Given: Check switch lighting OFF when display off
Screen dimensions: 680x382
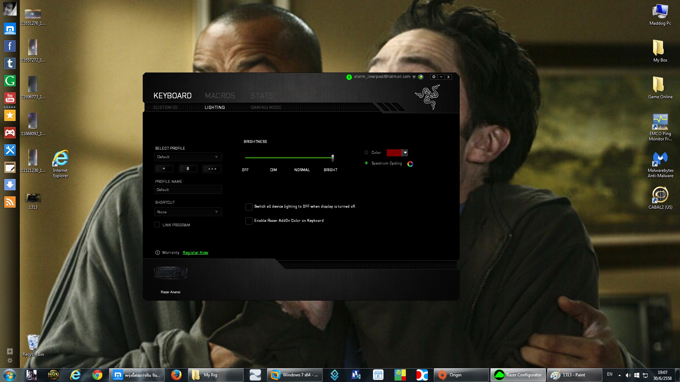Looking at the screenshot, I should point(249,207).
